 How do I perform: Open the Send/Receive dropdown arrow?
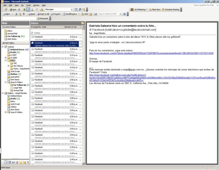[x=79, y=14]
